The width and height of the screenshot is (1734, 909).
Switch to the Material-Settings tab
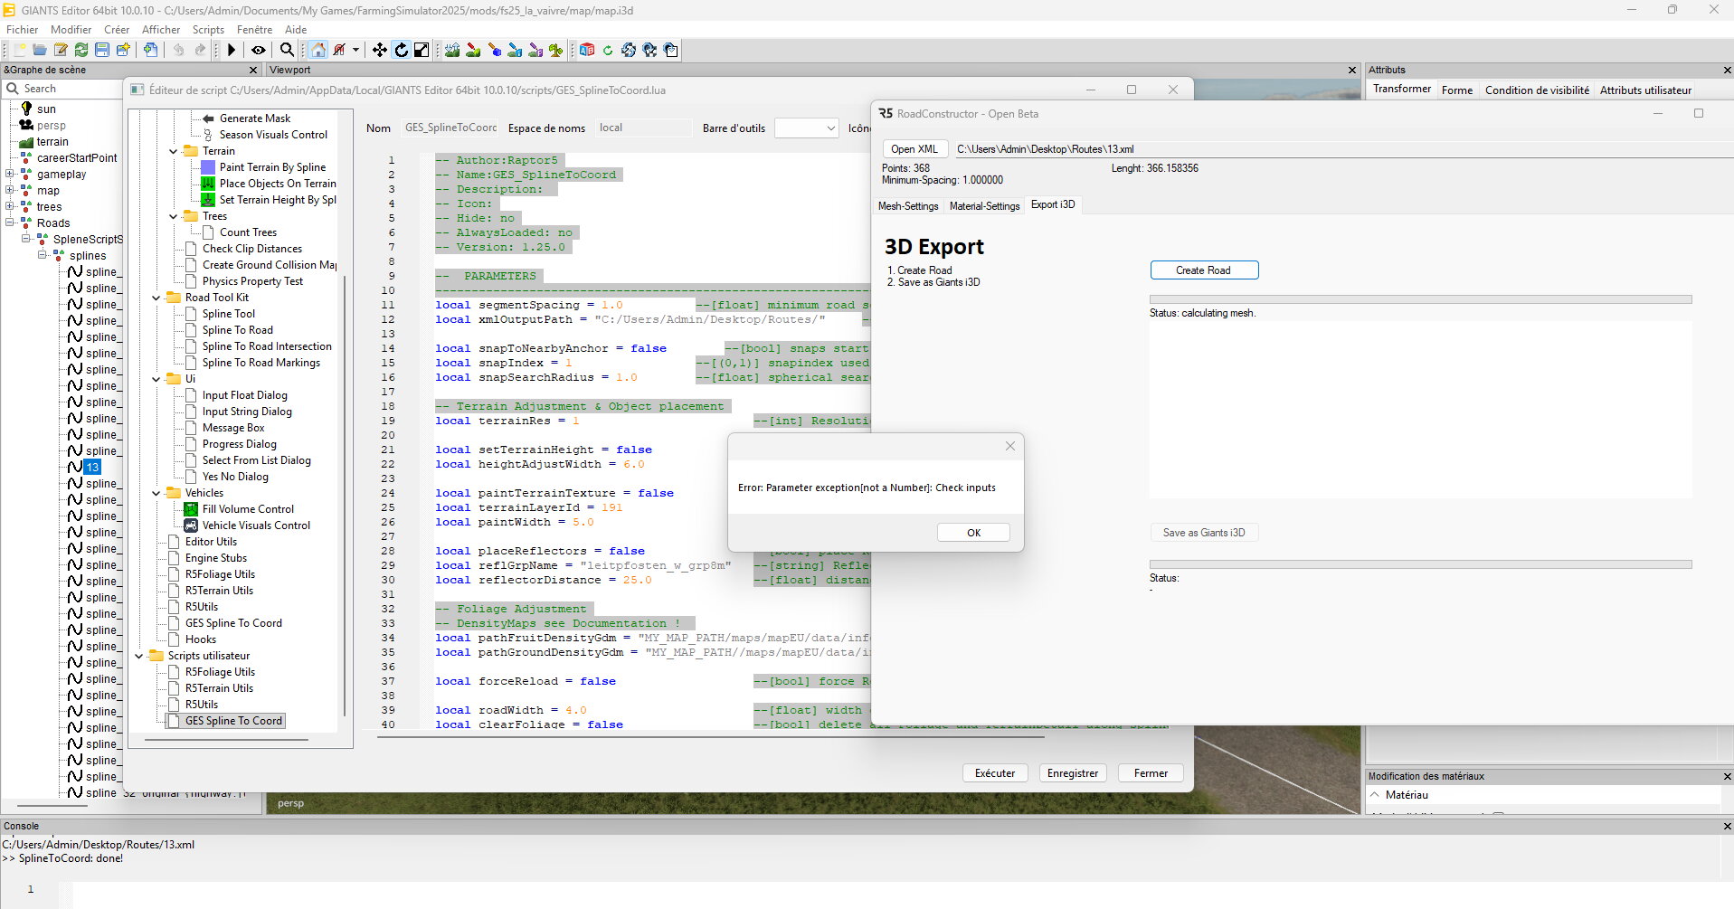[x=984, y=206]
